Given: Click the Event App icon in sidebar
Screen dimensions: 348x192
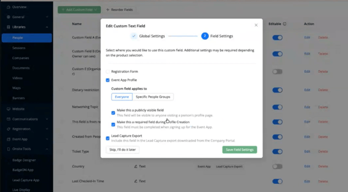Looking at the screenshot, I should click(x=8, y=139).
